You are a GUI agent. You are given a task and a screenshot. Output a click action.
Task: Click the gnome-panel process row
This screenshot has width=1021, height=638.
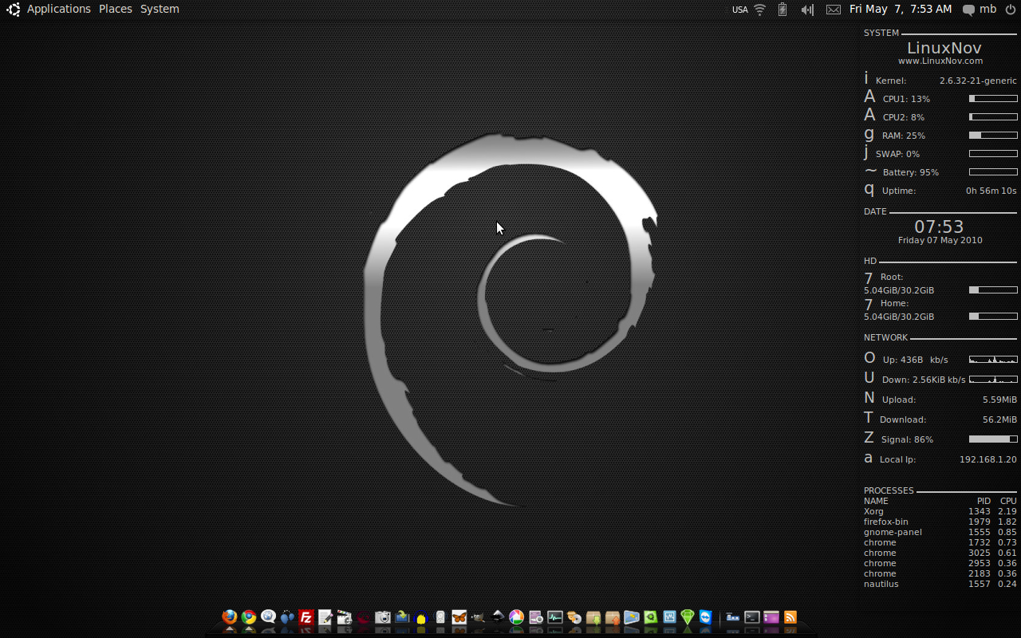click(x=940, y=532)
